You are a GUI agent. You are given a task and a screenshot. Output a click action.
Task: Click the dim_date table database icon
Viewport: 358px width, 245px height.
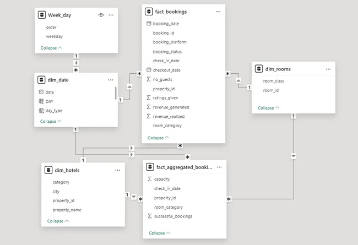41,80
